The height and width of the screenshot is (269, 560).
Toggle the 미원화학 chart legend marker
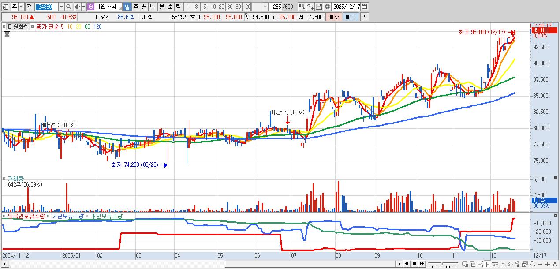click(4, 26)
